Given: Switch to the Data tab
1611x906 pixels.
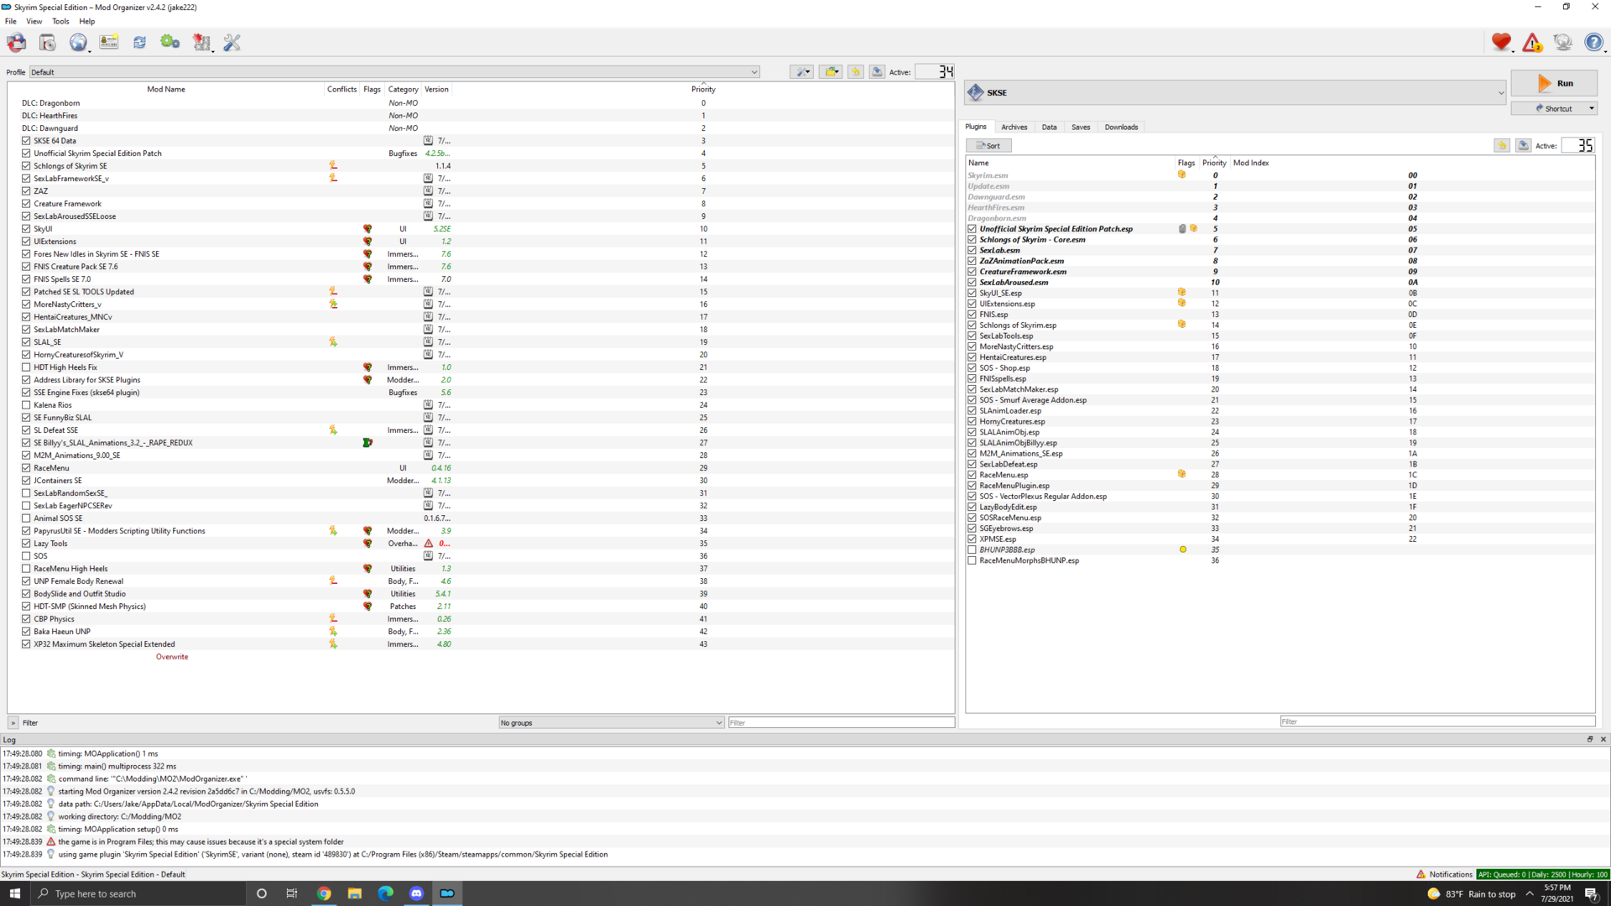Looking at the screenshot, I should pyautogui.click(x=1049, y=127).
